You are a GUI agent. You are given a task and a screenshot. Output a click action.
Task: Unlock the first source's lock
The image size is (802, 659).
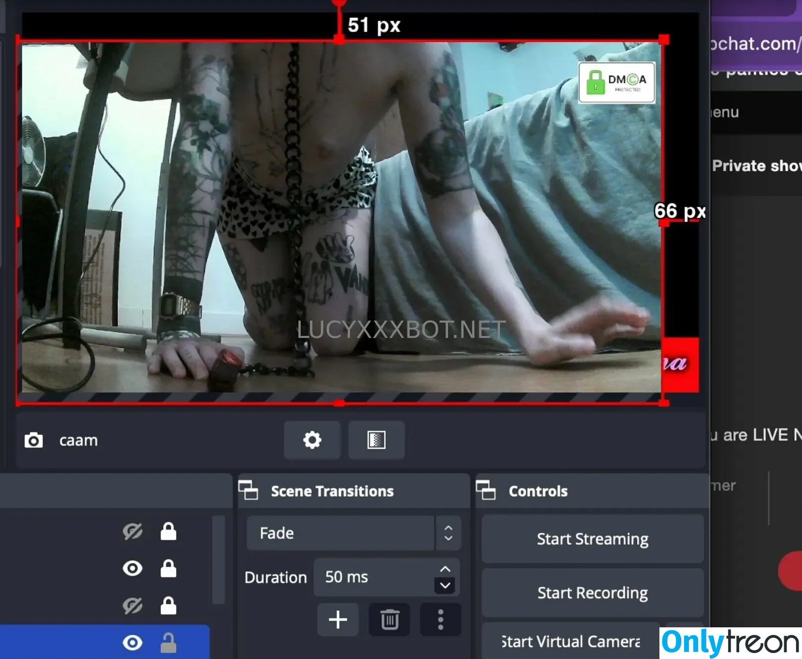(x=168, y=531)
